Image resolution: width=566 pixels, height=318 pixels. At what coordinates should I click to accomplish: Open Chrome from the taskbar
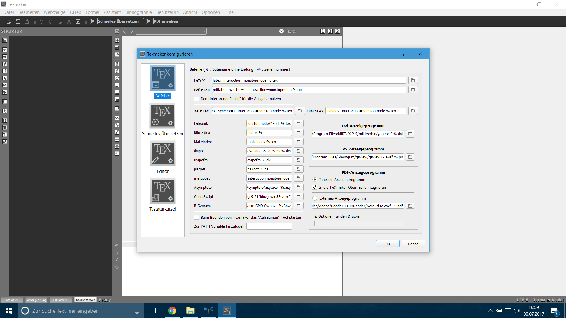(172, 311)
